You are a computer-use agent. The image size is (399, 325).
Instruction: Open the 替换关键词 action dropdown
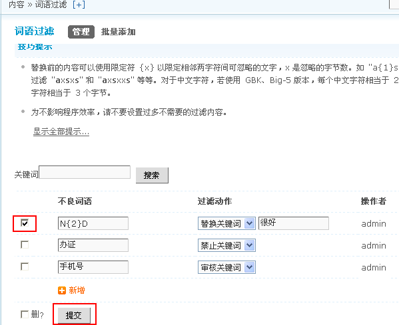pyautogui.click(x=226, y=223)
